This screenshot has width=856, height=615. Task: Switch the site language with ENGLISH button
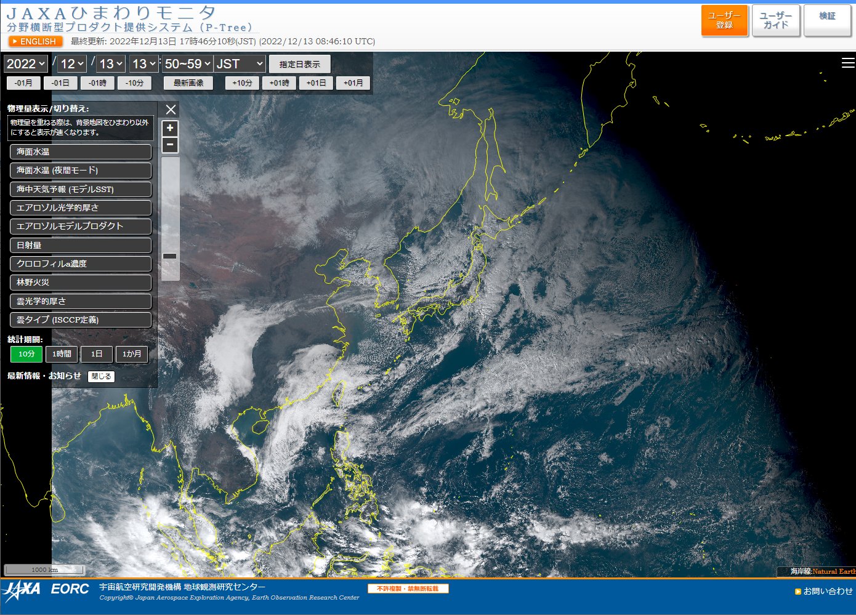[36, 41]
